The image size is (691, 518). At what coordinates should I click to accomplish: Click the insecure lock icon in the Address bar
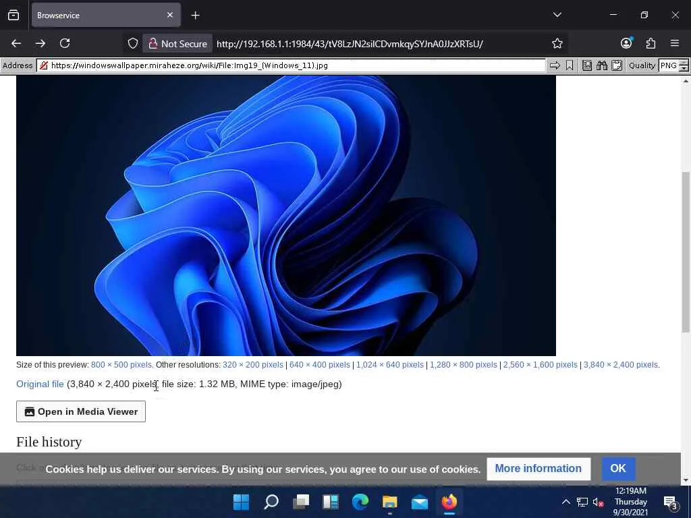[44, 65]
